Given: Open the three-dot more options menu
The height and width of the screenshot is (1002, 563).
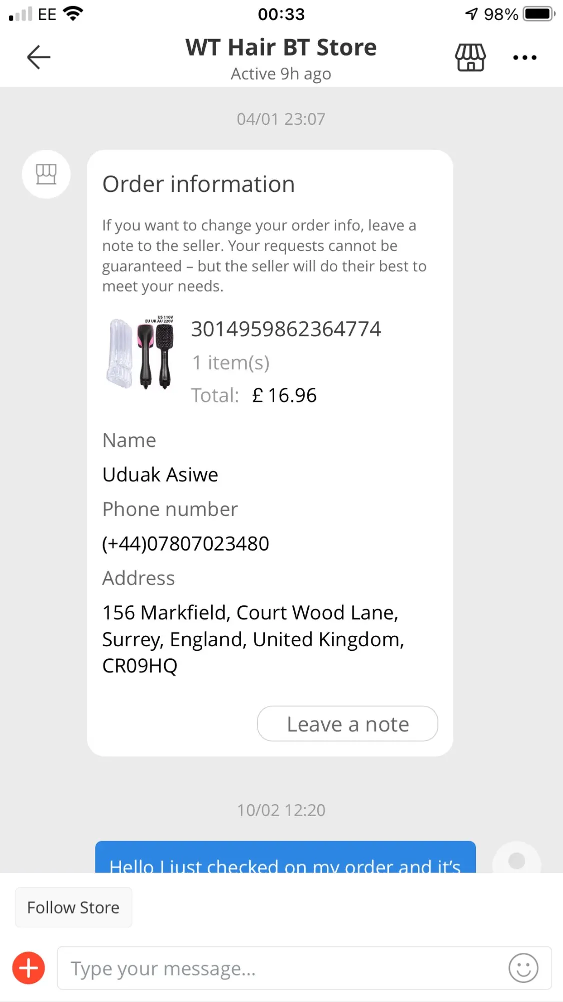Looking at the screenshot, I should (x=524, y=58).
